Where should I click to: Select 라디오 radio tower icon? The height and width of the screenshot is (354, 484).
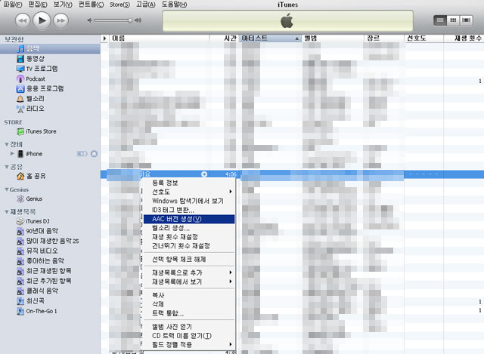20,109
